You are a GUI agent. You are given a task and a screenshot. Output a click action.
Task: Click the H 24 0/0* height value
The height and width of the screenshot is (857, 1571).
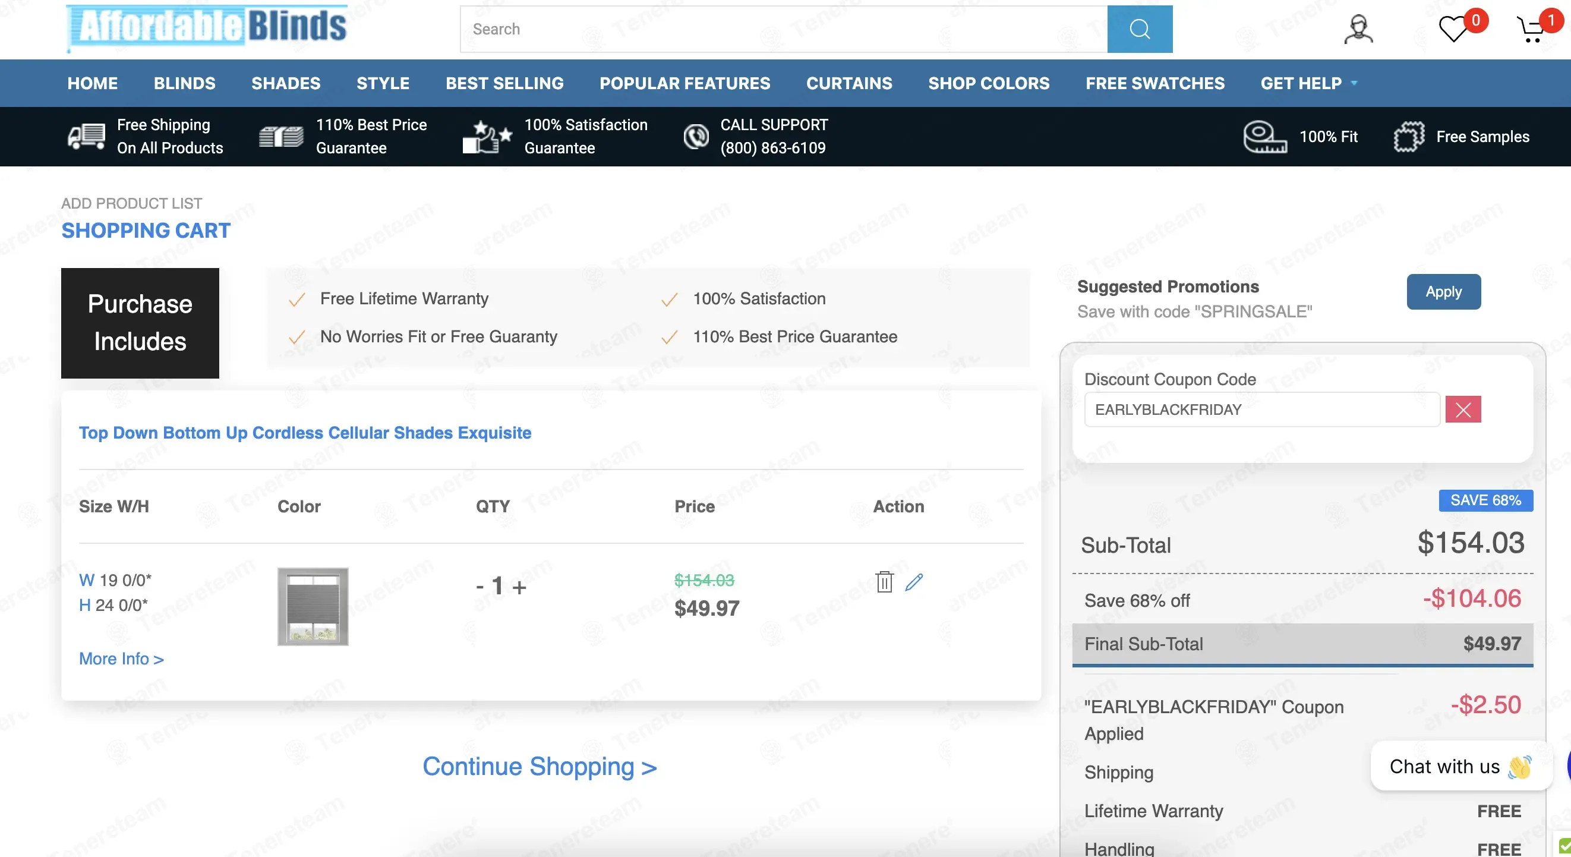click(113, 605)
